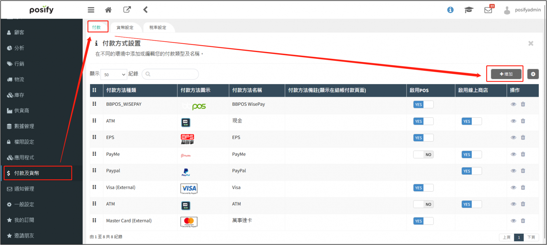
Task: Open the records per page dropdown
Action: coord(114,75)
